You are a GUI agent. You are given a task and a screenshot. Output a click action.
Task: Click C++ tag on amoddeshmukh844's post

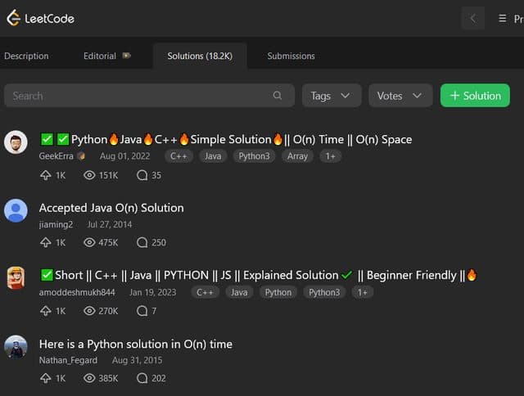click(205, 292)
